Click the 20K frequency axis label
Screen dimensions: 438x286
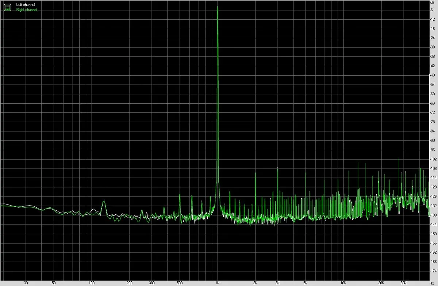click(381, 282)
